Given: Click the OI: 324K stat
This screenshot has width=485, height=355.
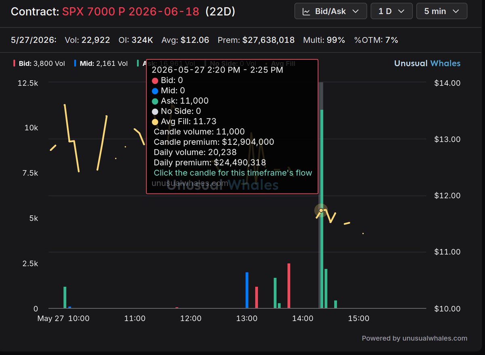Looking at the screenshot, I should tap(135, 40).
